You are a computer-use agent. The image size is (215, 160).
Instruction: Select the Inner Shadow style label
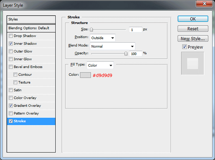(25, 44)
